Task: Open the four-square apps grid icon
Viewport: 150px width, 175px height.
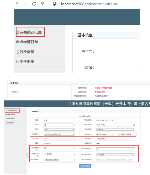Action: click(x=42, y=4)
